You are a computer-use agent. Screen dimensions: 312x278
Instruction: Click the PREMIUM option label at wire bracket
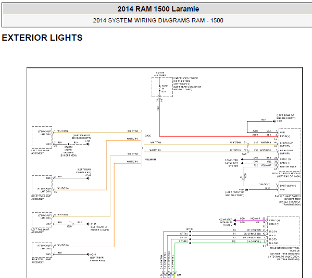[150, 160]
